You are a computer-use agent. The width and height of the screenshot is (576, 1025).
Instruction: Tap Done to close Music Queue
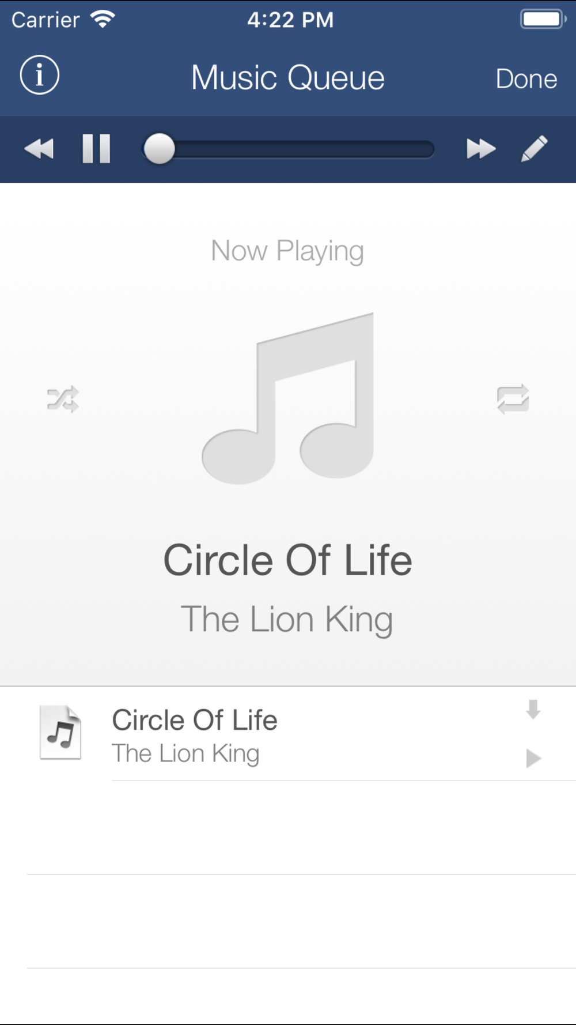click(526, 78)
